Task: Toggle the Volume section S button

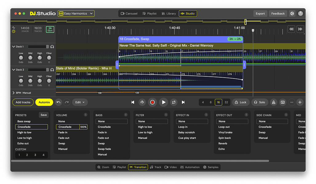Action: pyautogui.click(x=86, y=115)
